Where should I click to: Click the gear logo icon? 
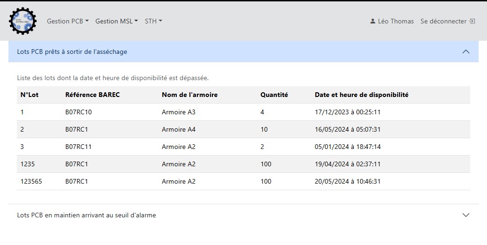click(22, 21)
